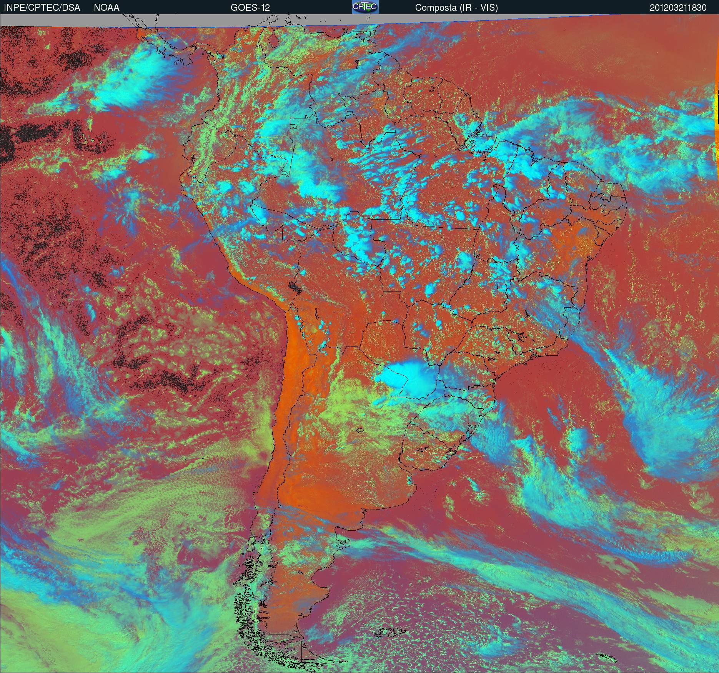The image size is (719, 673).
Task: Click the NOAA label in the header
Action: [x=107, y=8]
